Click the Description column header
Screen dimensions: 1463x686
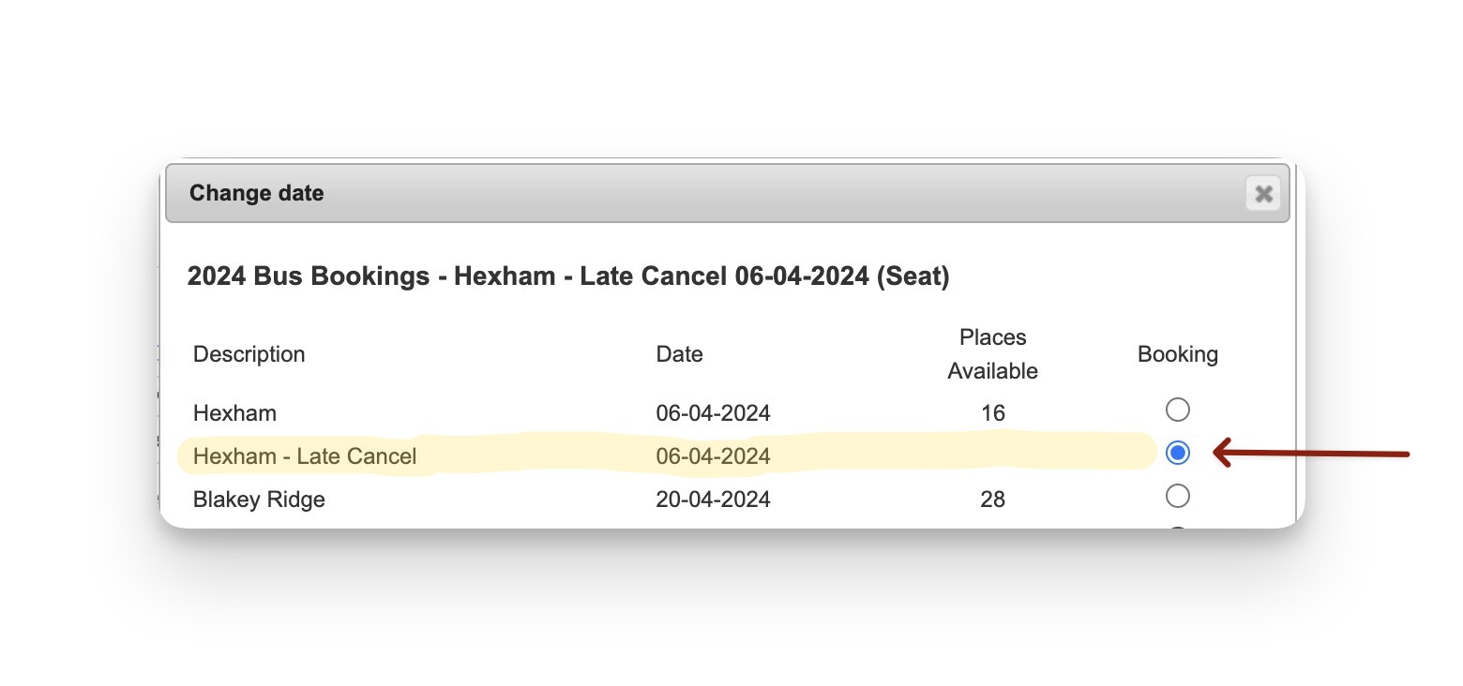pyautogui.click(x=249, y=354)
